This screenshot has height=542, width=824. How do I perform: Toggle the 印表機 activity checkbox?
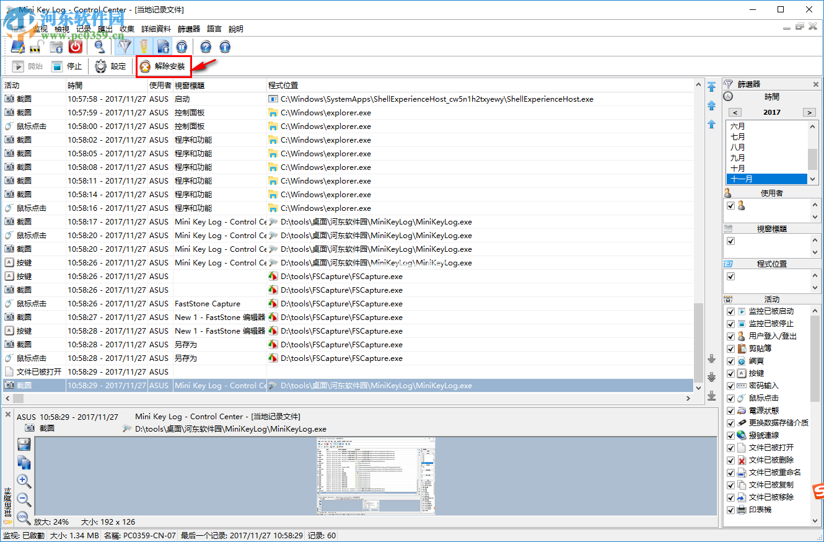(x=731, y=510)
